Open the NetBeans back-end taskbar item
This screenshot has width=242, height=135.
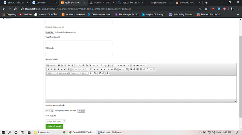(110, 132)
